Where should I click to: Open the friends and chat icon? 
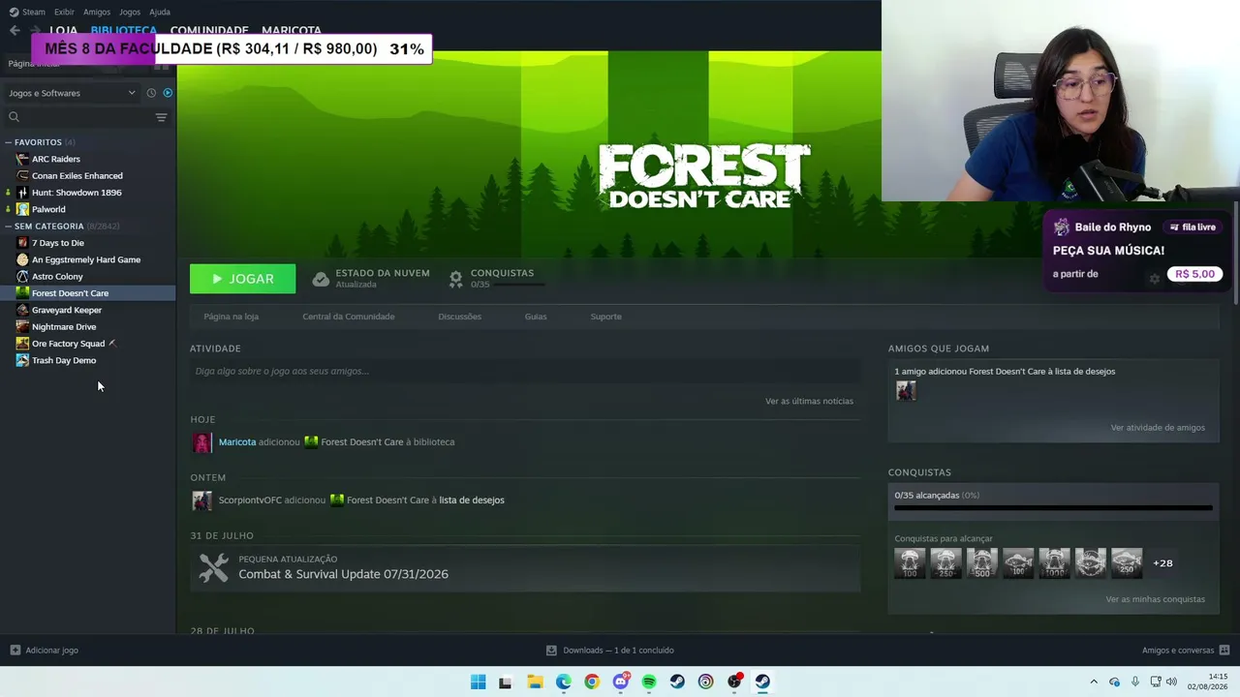1224,651
